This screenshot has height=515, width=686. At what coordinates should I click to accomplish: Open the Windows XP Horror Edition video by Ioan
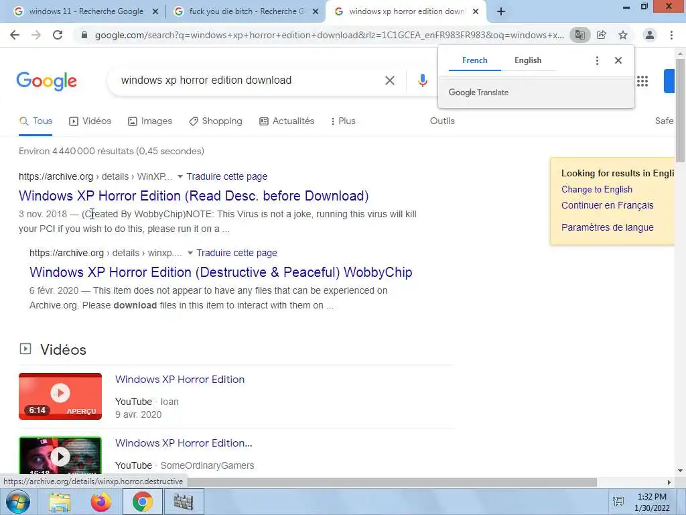pyautogui.click(x=180, y=380)
